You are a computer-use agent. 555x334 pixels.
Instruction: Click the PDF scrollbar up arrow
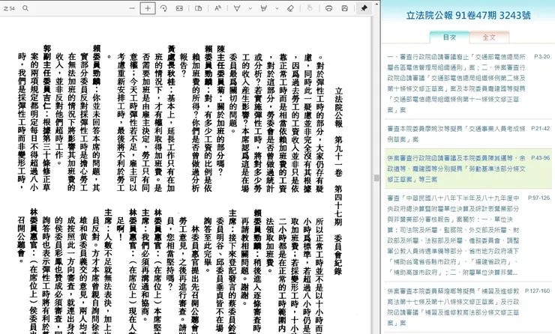(x=376, y=4)
